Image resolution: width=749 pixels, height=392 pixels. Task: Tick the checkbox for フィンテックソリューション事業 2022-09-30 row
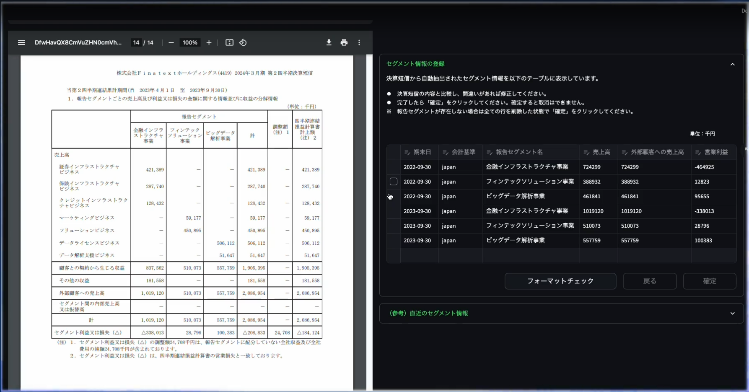point(394,182)
